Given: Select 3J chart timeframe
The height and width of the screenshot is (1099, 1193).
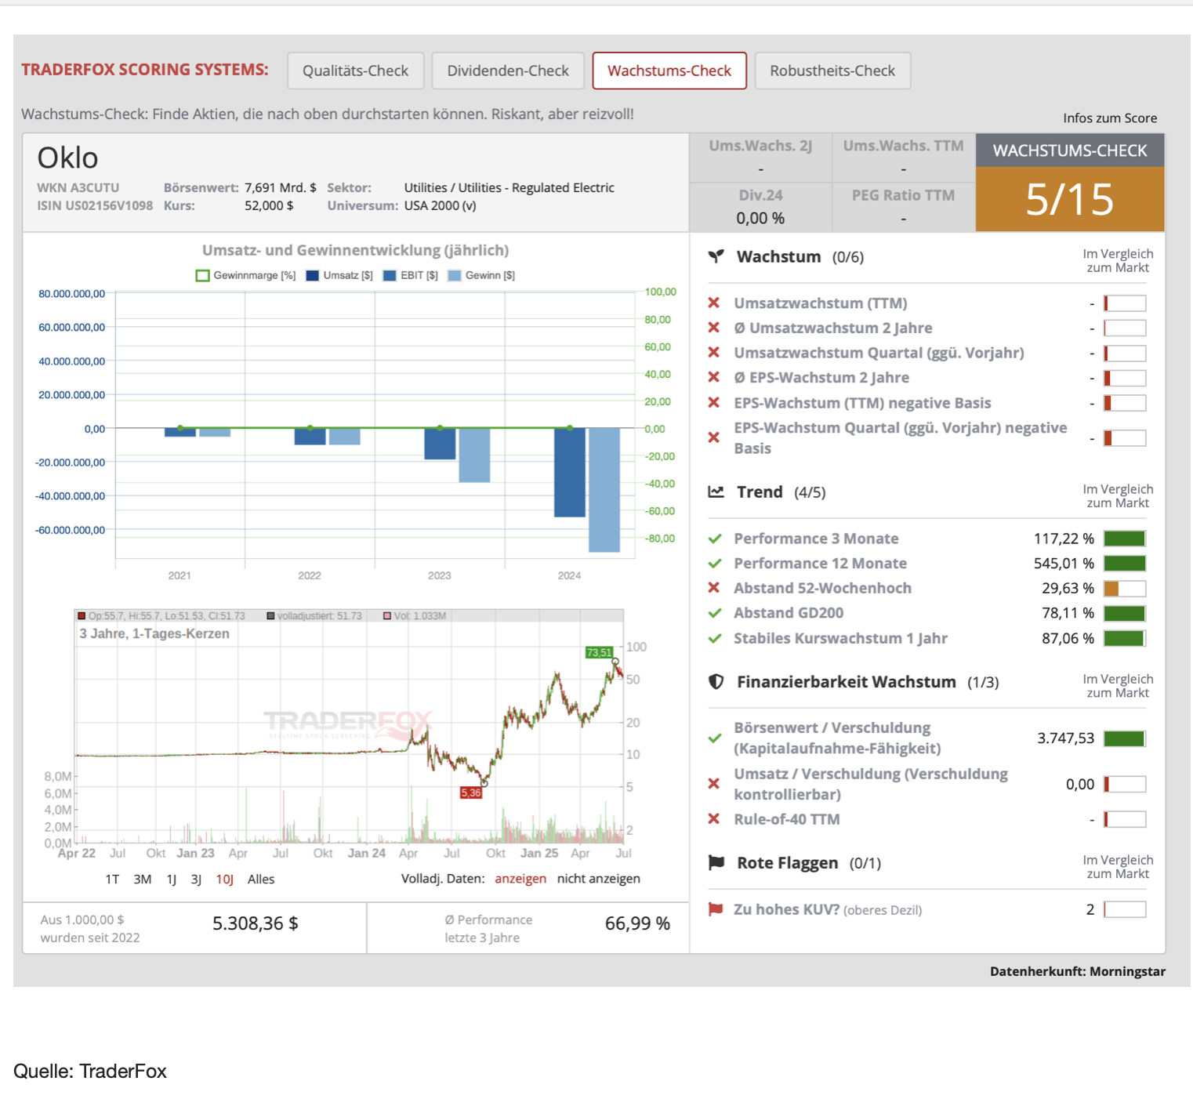Looking at the screenshot, I should (196, 880).
